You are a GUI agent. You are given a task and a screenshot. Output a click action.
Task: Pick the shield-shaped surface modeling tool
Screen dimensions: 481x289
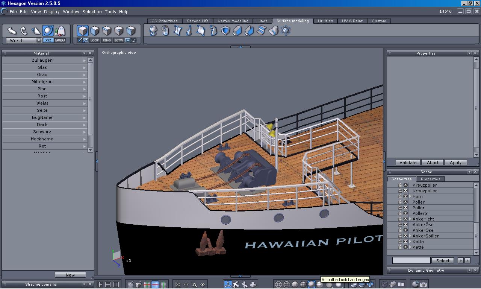[225, 30]
